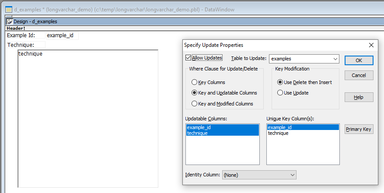
Task: Select Key and Modified Columns option
Action: pos(194,104)
